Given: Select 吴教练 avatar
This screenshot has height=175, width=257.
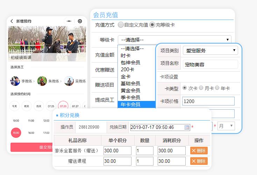Looking at the screenshot, I should (69, 81).
